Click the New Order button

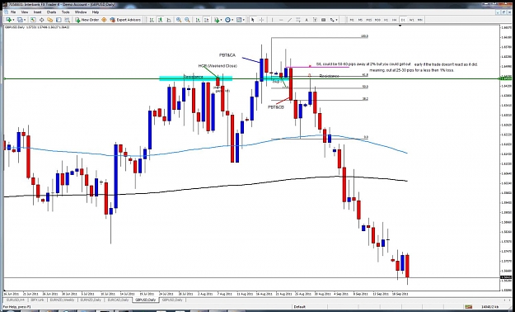coord(87,20)
